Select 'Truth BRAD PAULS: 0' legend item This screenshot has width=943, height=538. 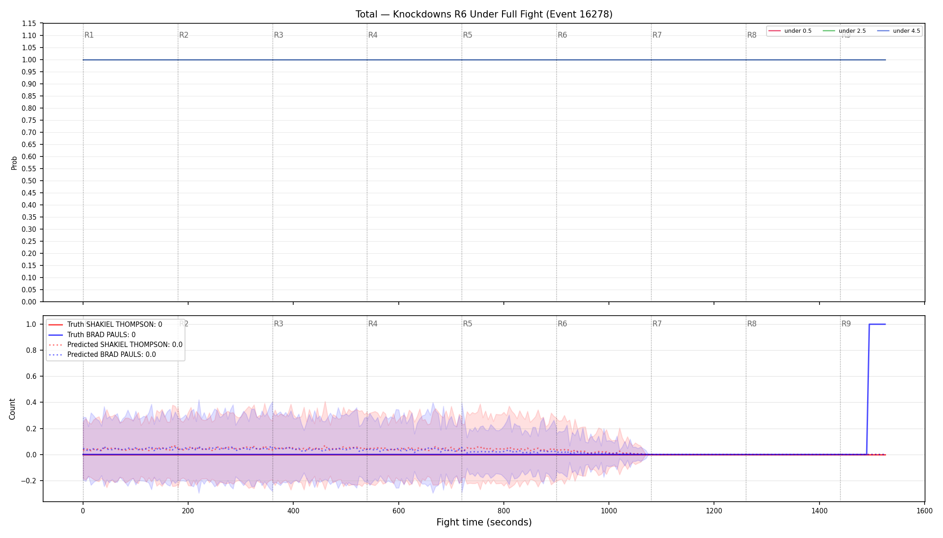tap(92, 335)
